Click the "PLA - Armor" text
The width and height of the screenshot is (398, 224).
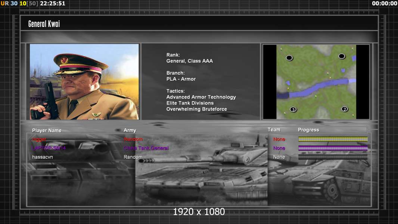click(181, 79)
